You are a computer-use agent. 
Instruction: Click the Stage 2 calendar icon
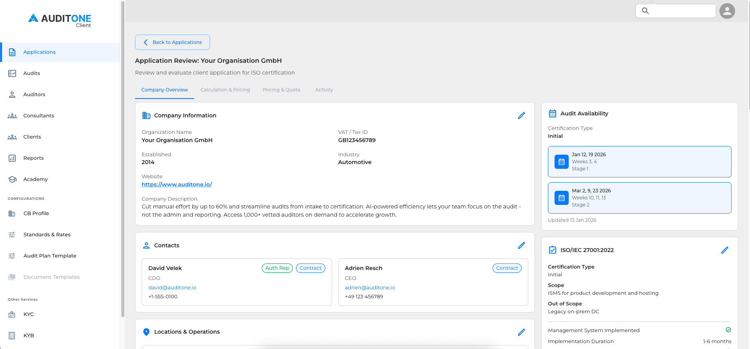pos(562,198)
